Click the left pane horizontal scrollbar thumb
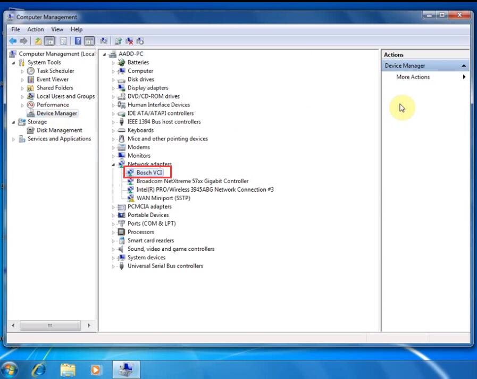Image resolution: width=477 pixels, height=379 pixels. pos(50,325)
